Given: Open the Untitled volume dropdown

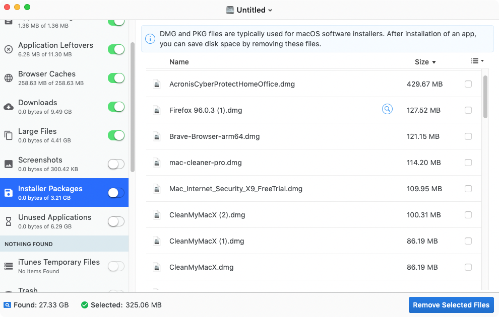Looking at the screenshot, I should tap(249, 10).
